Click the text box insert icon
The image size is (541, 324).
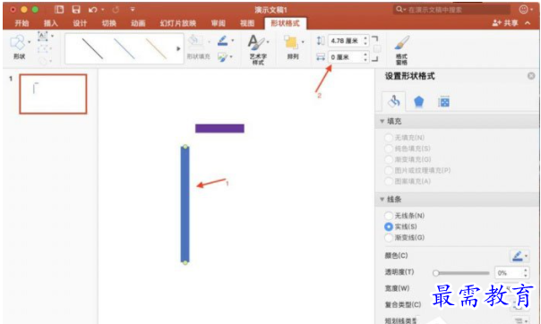click(43, 36)
